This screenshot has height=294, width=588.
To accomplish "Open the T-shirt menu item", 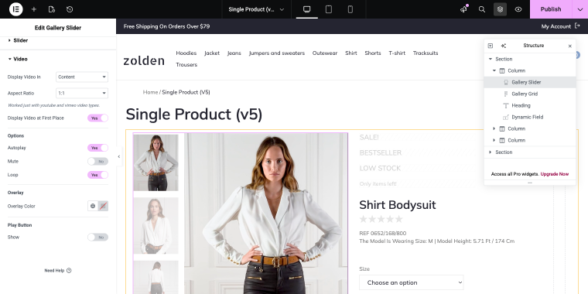I will [x=397, y=53].
